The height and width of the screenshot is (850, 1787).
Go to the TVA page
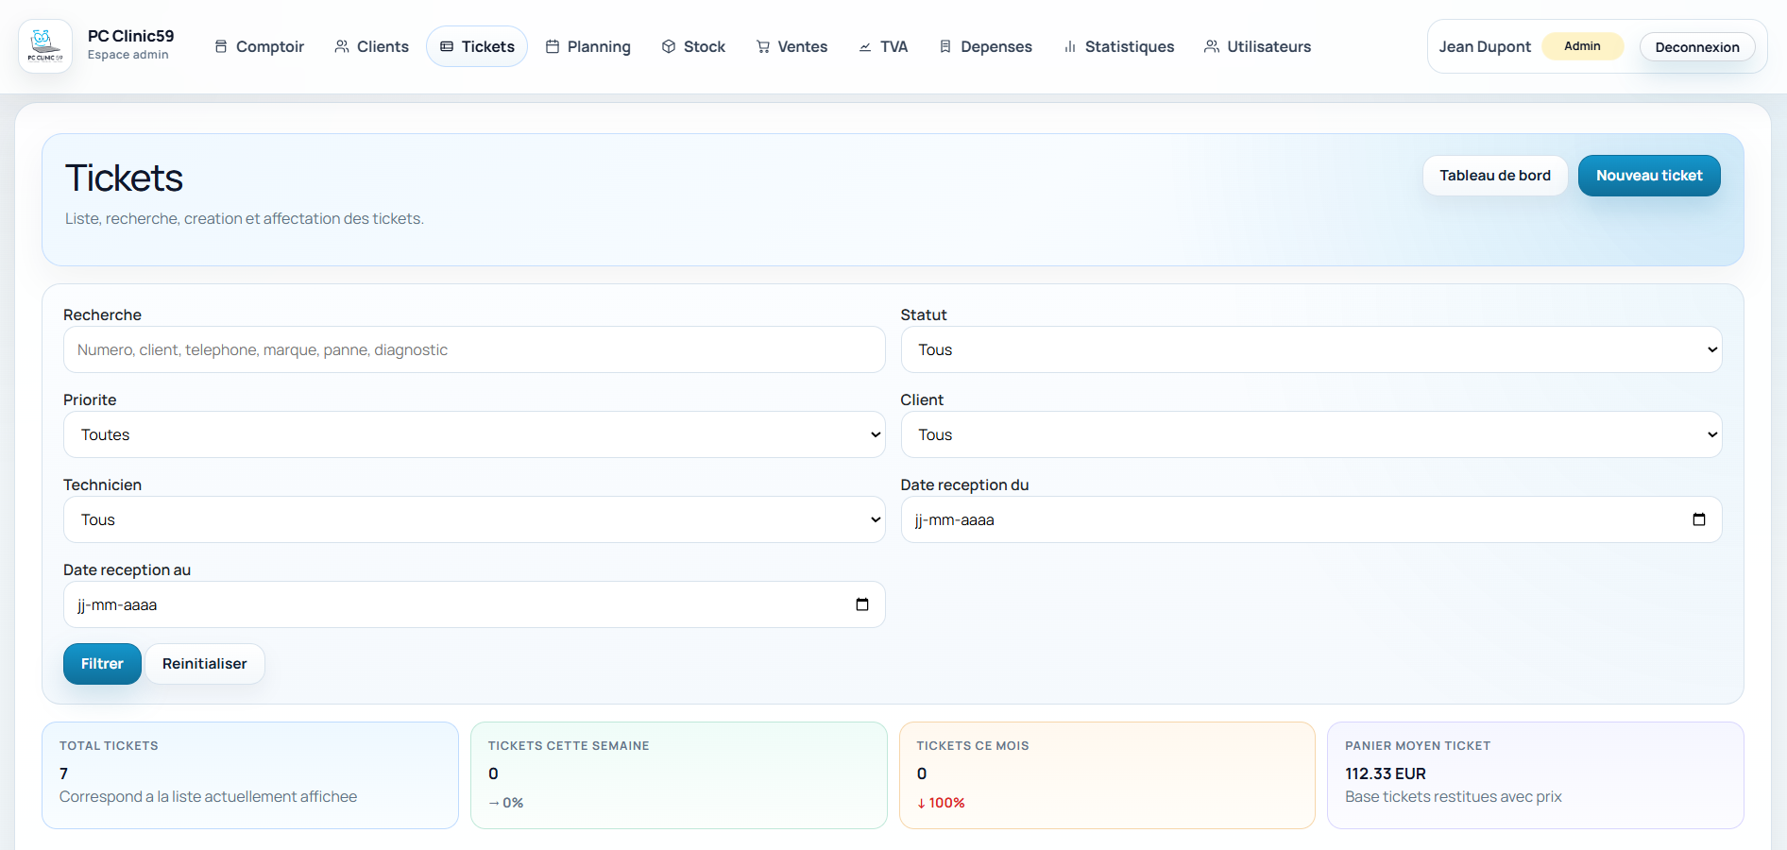click(884, 46)
